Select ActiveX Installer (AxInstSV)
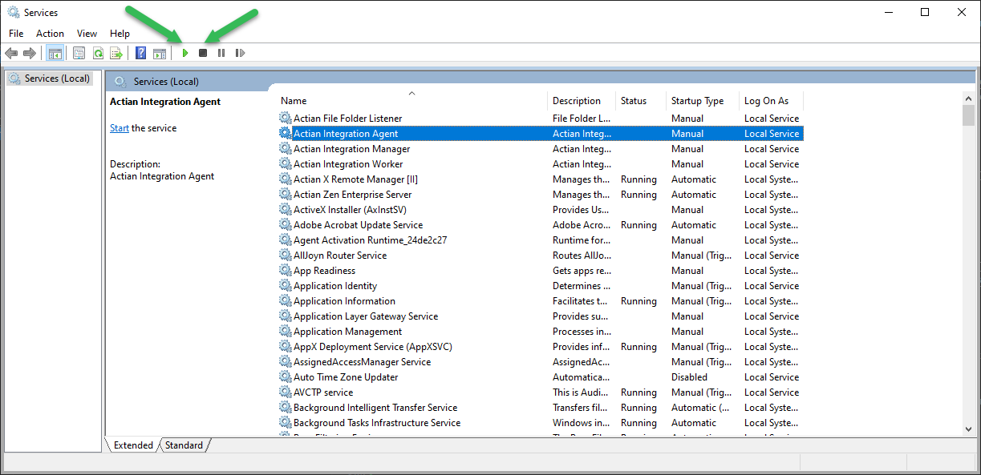The height and width of the screenshot is (475, 981). tap(350, 210)
